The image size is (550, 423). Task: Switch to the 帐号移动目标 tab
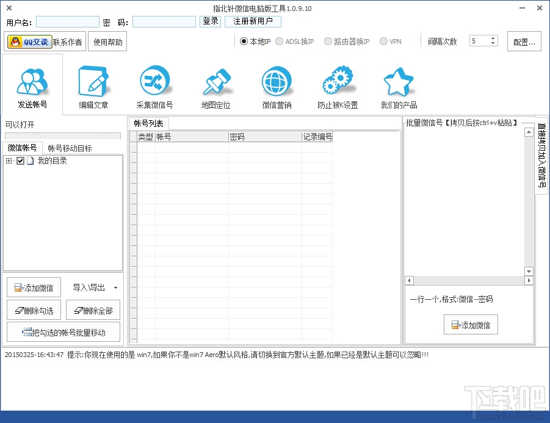70,148
